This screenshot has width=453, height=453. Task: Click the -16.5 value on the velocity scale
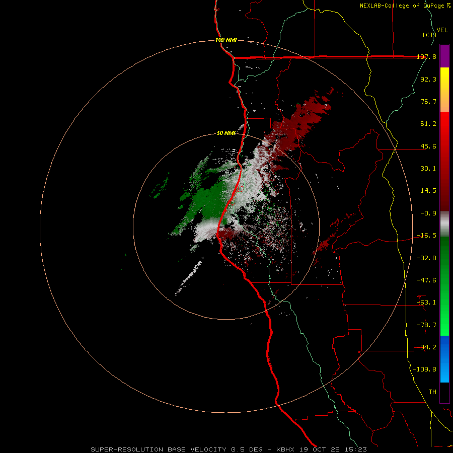pyautogui.click(x=427, y=236)
